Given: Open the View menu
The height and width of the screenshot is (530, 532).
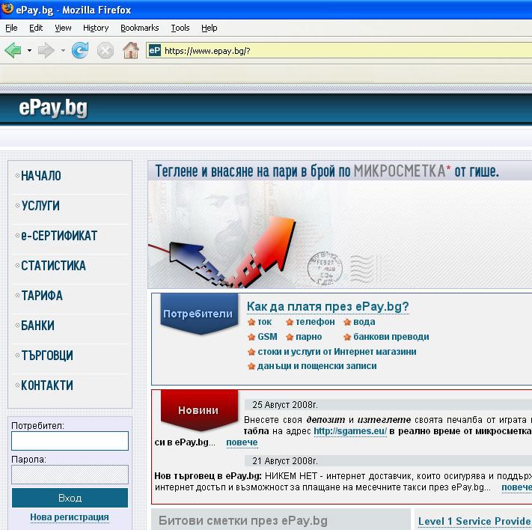Looking at the screenshot, I should pyautogui.click(x=63, y=28).
